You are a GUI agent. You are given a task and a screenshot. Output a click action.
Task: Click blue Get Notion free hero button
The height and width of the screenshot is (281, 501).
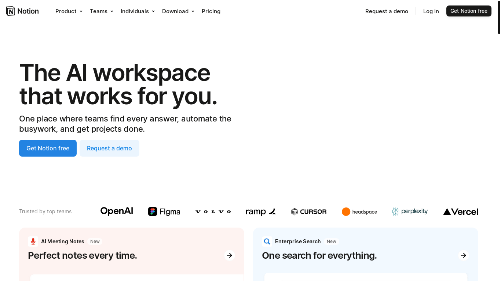pyautogui.click(x=48, y=148)
